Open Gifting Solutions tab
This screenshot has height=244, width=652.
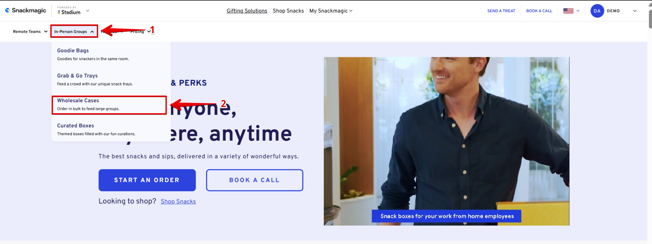(x=247, y=11)
